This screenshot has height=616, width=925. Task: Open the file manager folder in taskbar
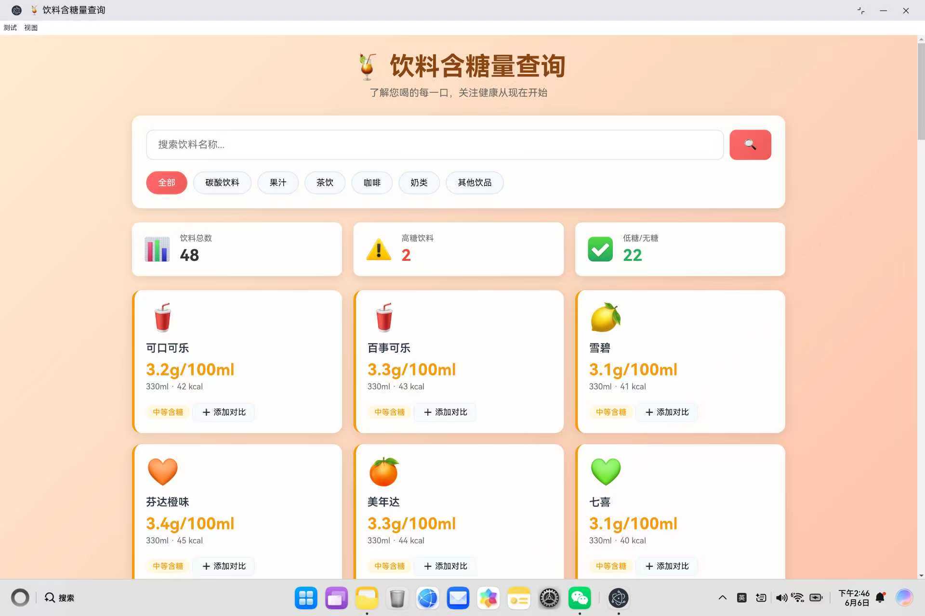tap(367, 598)
